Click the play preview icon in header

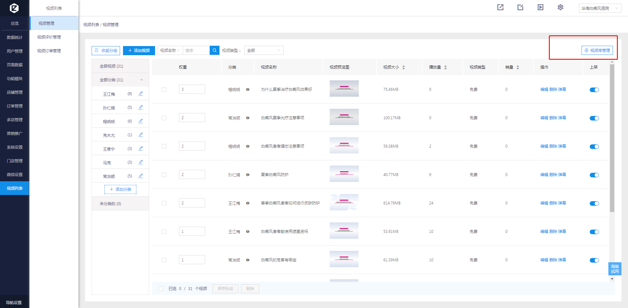(x=540, y=8)
